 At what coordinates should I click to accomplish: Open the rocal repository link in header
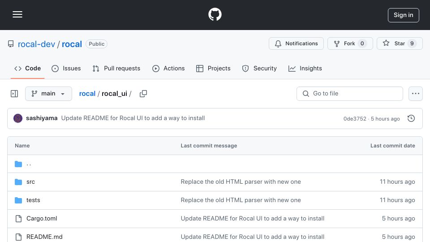coord(72,44)
